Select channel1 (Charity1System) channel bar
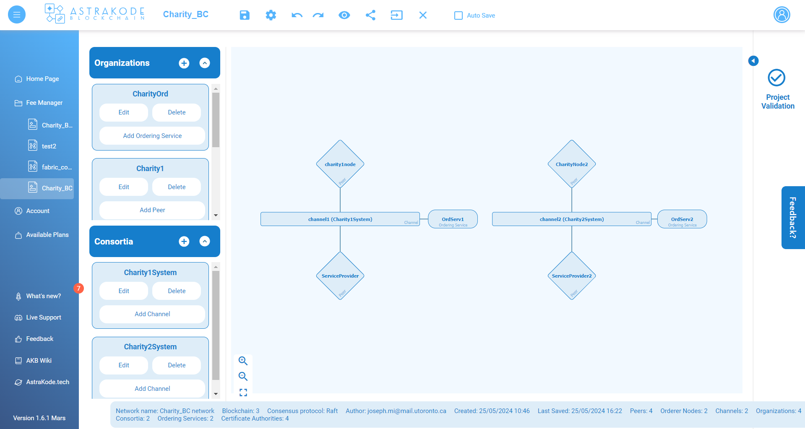 coord(340,219)
